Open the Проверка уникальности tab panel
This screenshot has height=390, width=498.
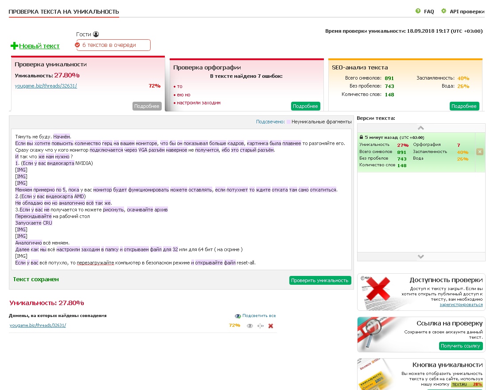click(x=51, y=65)
